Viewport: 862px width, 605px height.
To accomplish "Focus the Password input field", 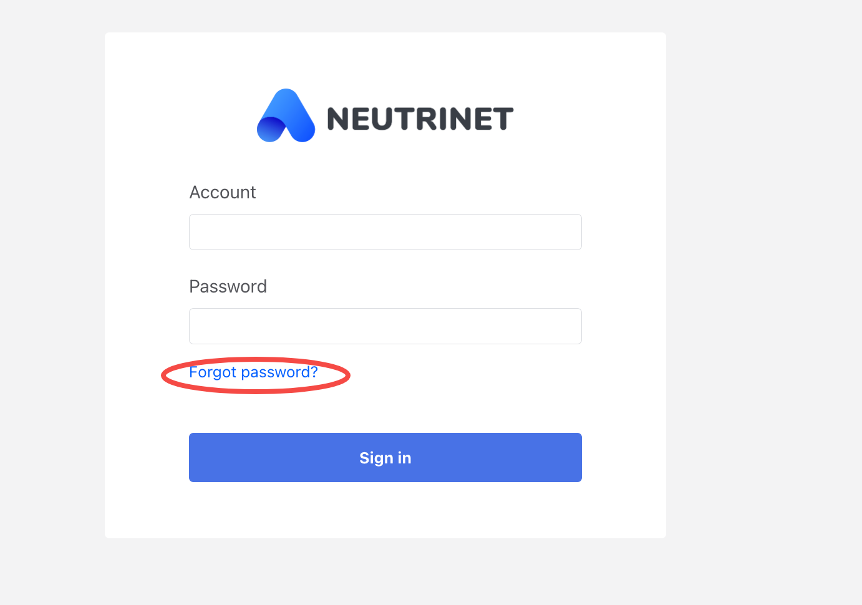I will pos(385,326).
